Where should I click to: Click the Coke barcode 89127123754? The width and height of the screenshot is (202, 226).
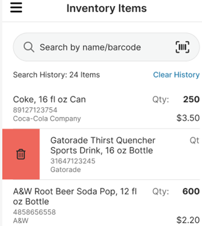(x=35, y=110)
